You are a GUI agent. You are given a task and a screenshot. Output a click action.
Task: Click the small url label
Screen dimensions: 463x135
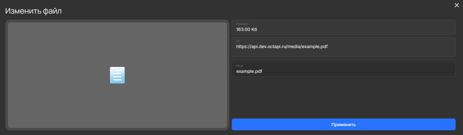pyautogui.click(x=238, y=41)
